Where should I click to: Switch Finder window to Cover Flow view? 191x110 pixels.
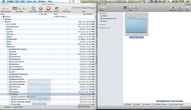pyautogui.click(x=136, y=8)
